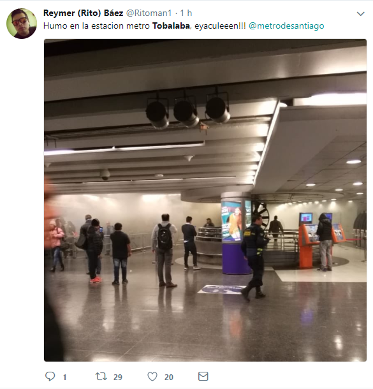Click the reply count '1'
Image resolution: width=373 pixels, height=389 pixels.
click(x=65, y=378)
